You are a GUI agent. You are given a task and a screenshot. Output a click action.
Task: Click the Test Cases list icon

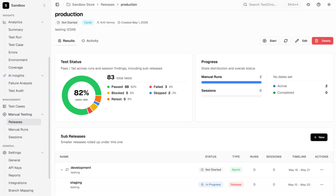pyautogui.click(x=5, y=106)
